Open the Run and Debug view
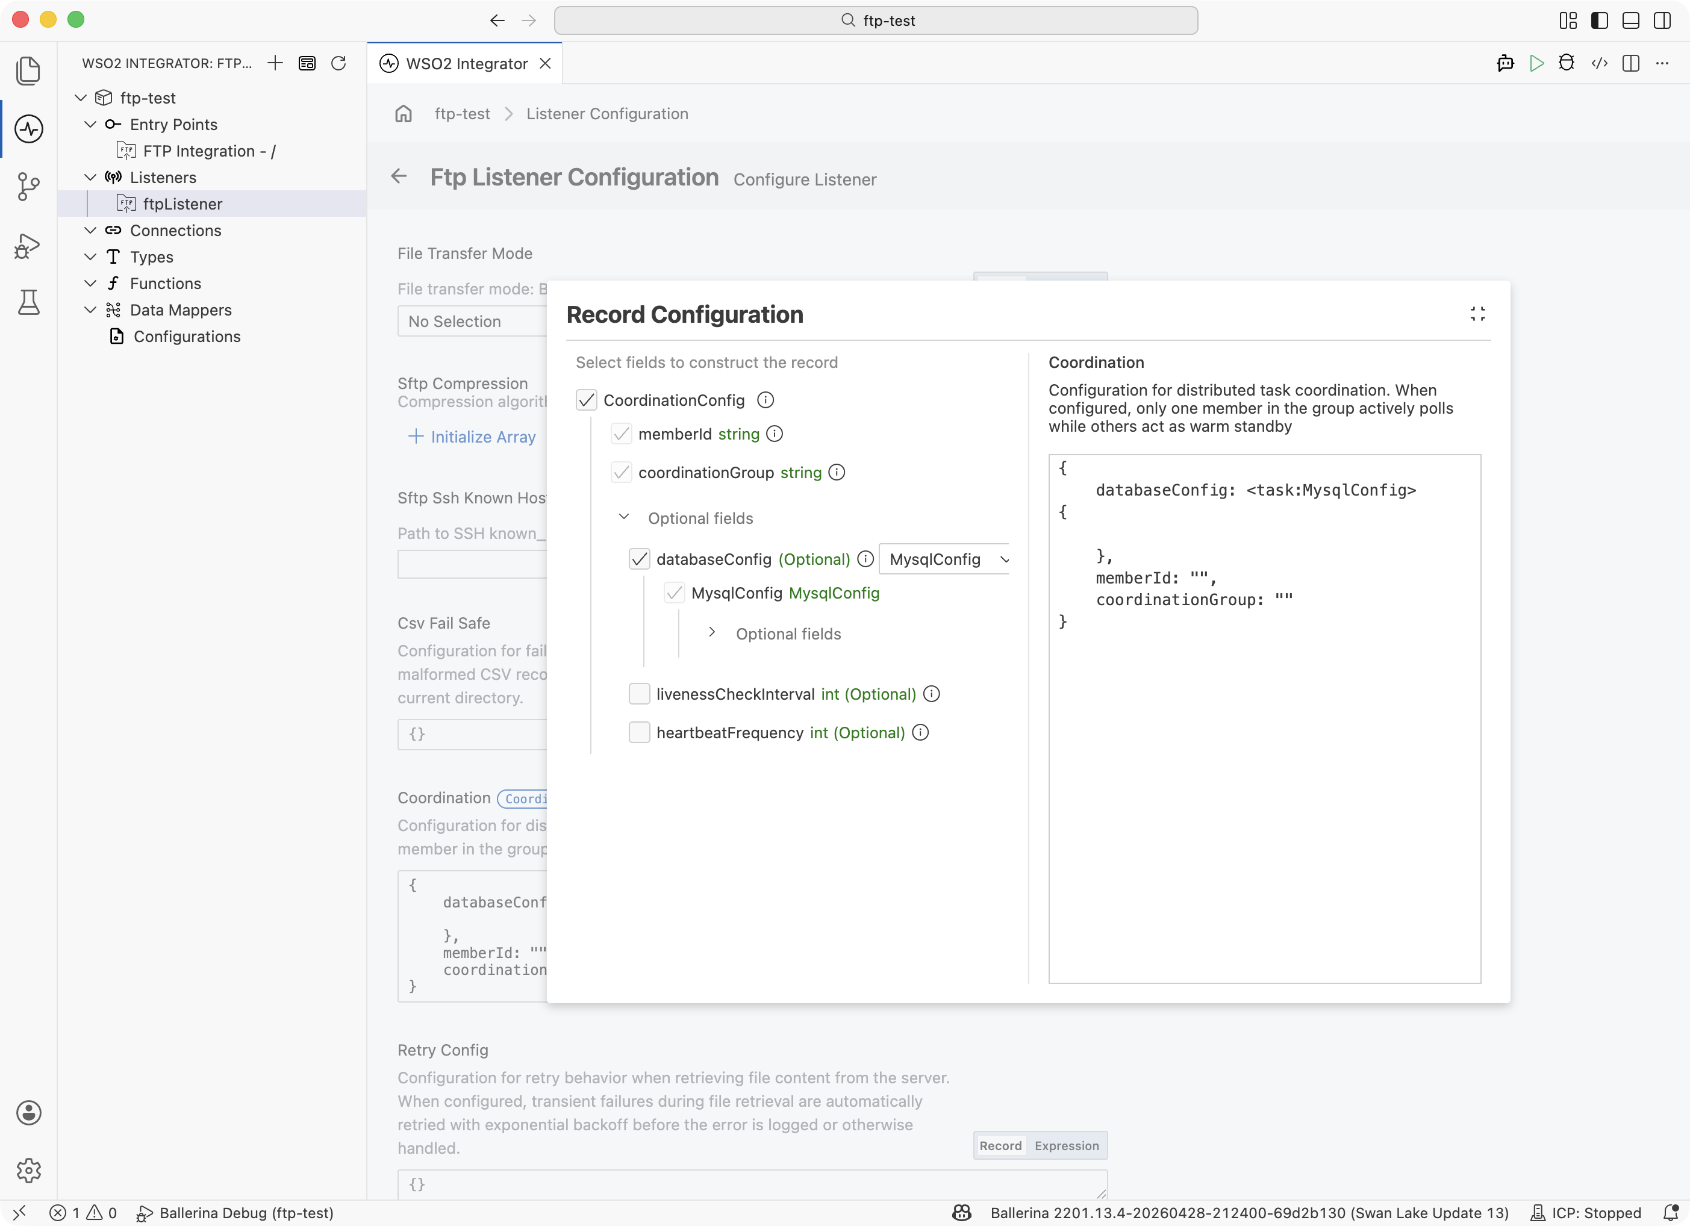This screenshot has height=1226, width=1690. pyautogui.click(x=28, y=245)
